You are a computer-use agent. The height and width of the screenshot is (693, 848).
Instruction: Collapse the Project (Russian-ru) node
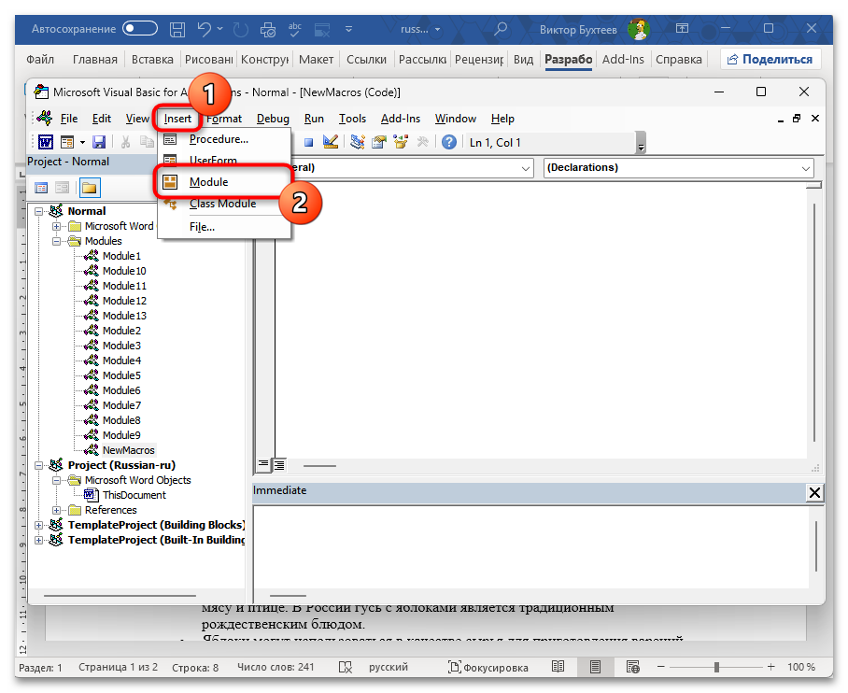[39, 465]
